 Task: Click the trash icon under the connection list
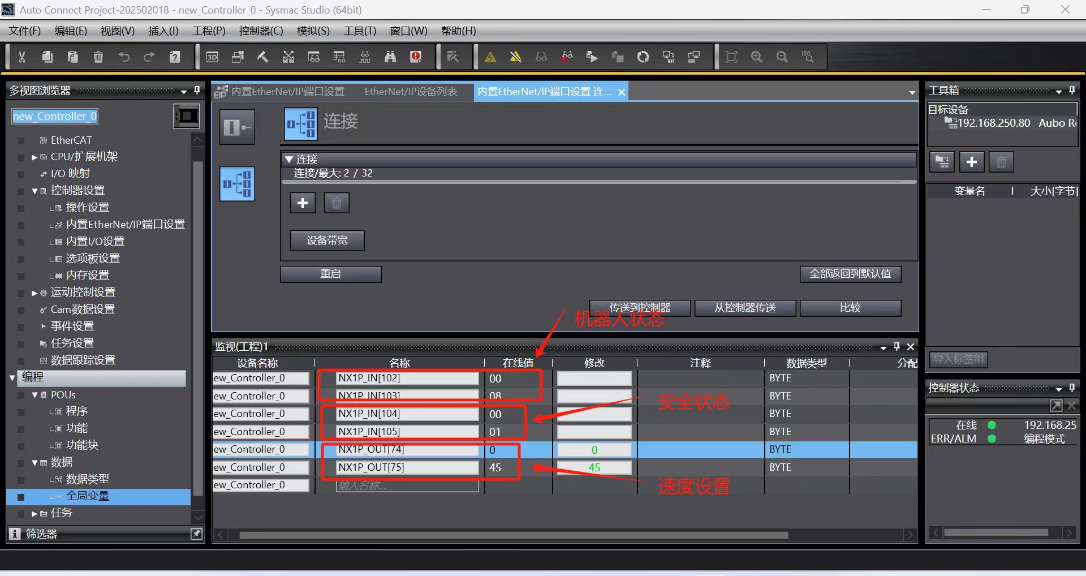point(337,203)
